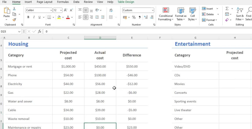Click the Clear eraser icon
This screenshot has height=129, width=252.
tap(227, 20)
